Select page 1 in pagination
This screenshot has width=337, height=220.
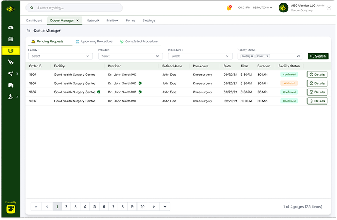tap(57, 206)
